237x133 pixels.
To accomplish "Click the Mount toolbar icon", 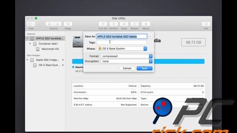I will tap(146, 24).
